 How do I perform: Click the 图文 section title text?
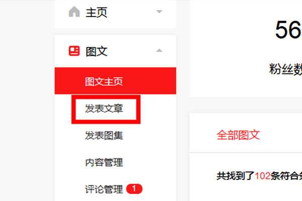pos(97,51)
